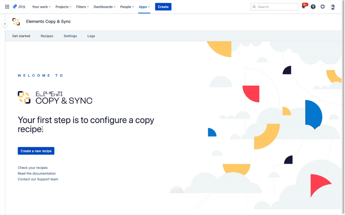Viewport: 345px width, 215px height.
Task: Follow the Check your recipes link
Action: point(32,167)
